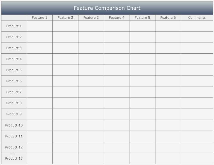The width and height of the screenshot is (214, 165).
Task: Select the Product 13 row label
Action: coord(14,158)
